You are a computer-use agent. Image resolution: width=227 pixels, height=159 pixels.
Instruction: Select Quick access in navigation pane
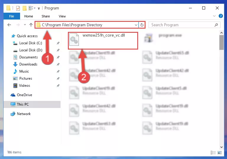[x=27, y=36]
